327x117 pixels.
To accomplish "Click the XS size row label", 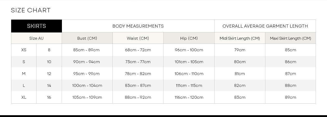I will pos(24,50).
